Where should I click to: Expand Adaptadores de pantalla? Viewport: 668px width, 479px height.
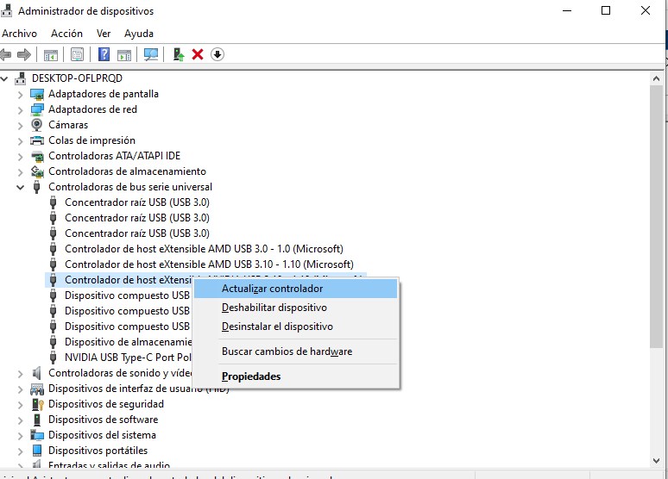(x=20, y=95)
